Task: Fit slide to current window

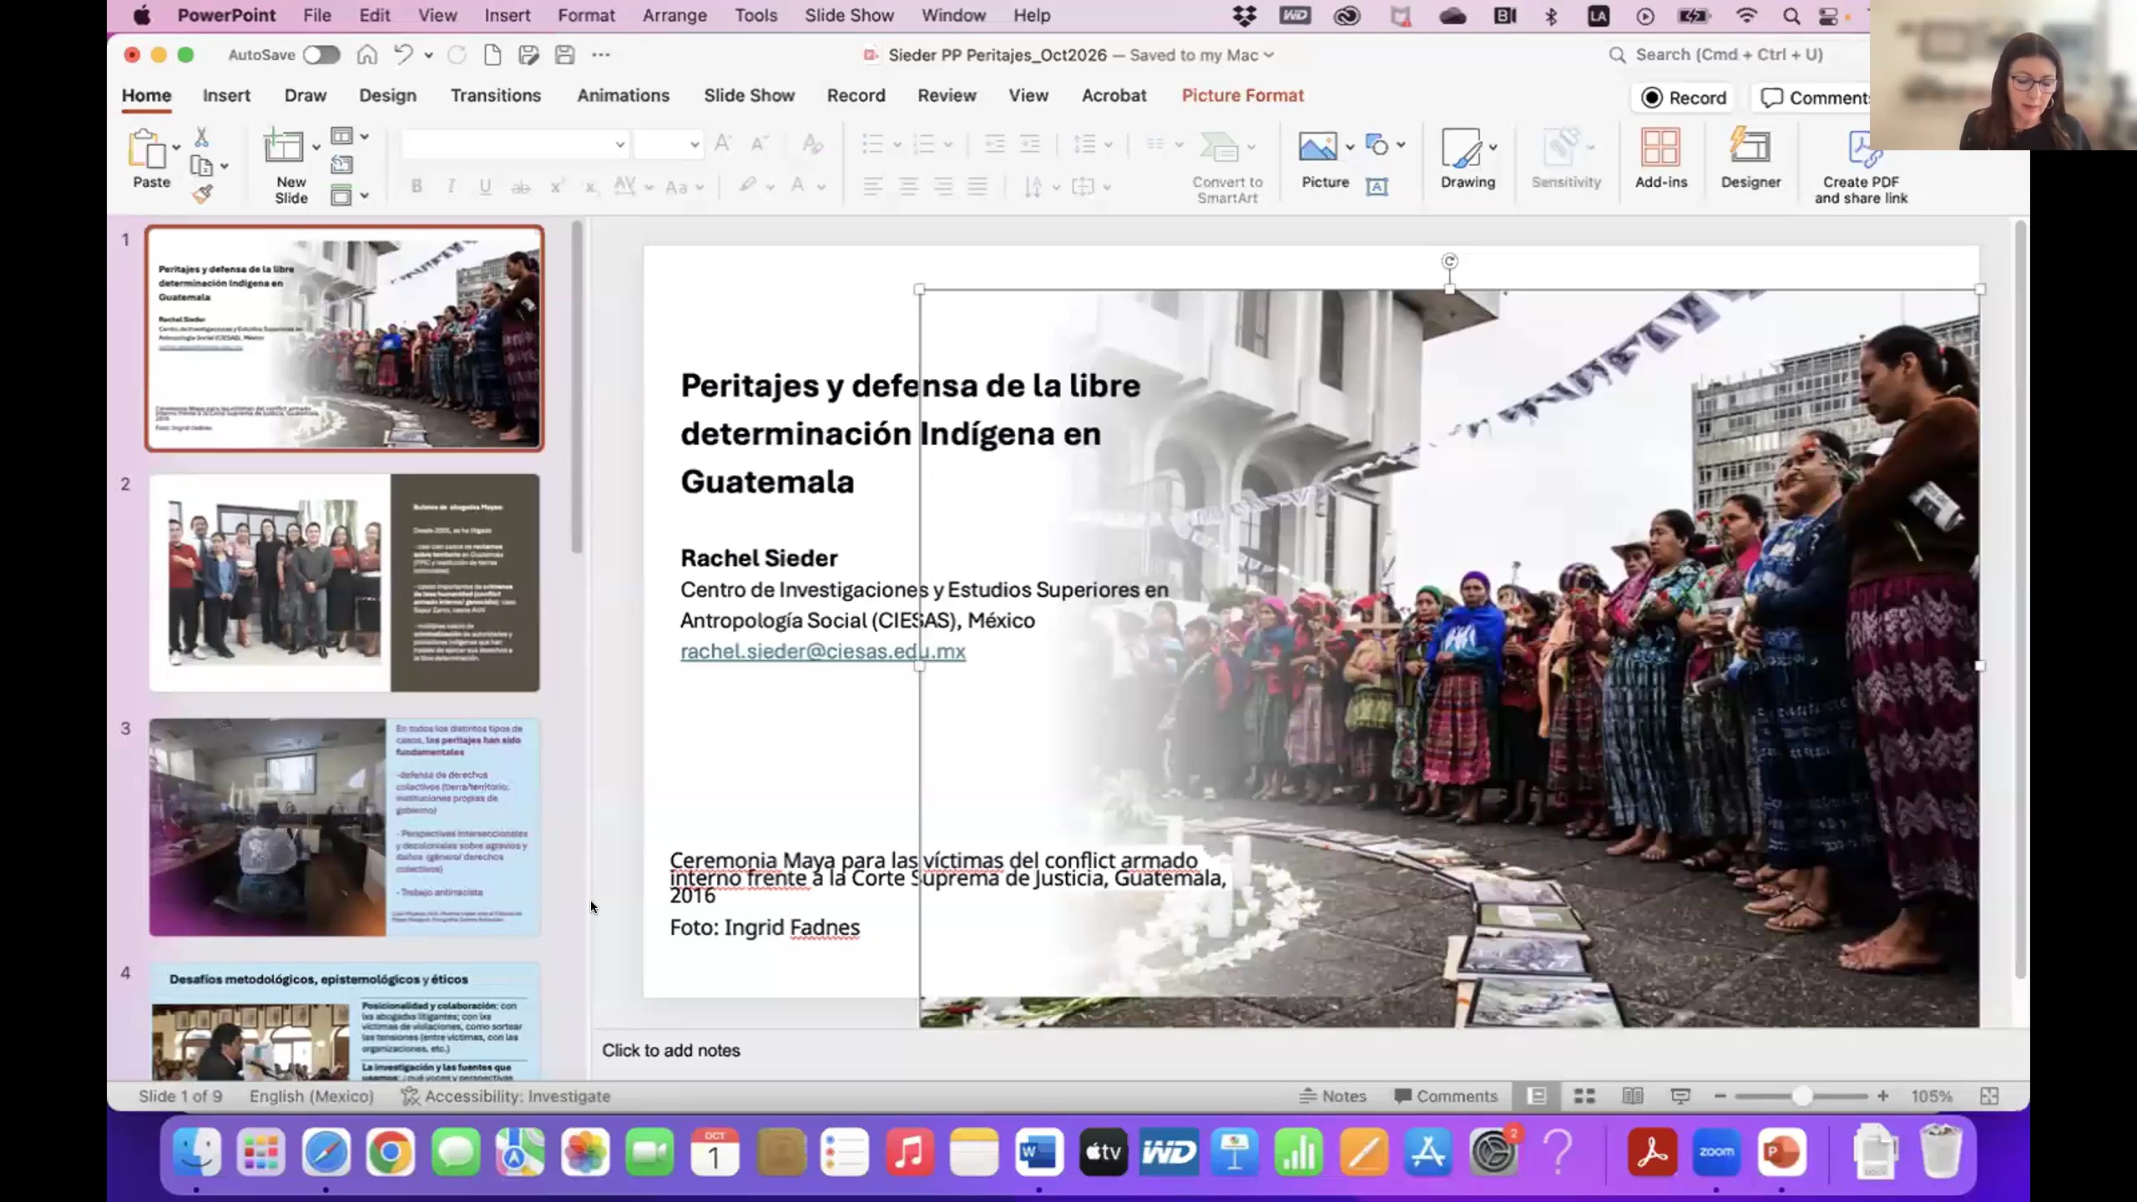Action: click(x=1989, y=1096)
